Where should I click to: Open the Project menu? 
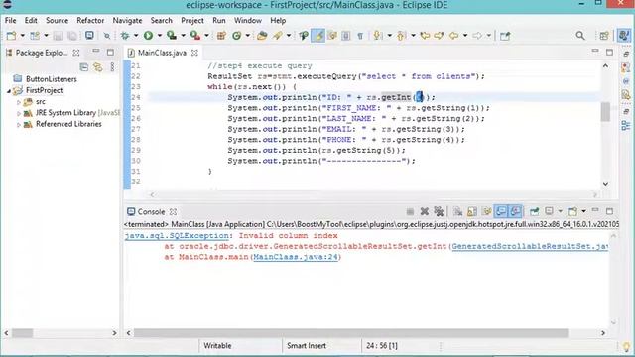point(191,20)
